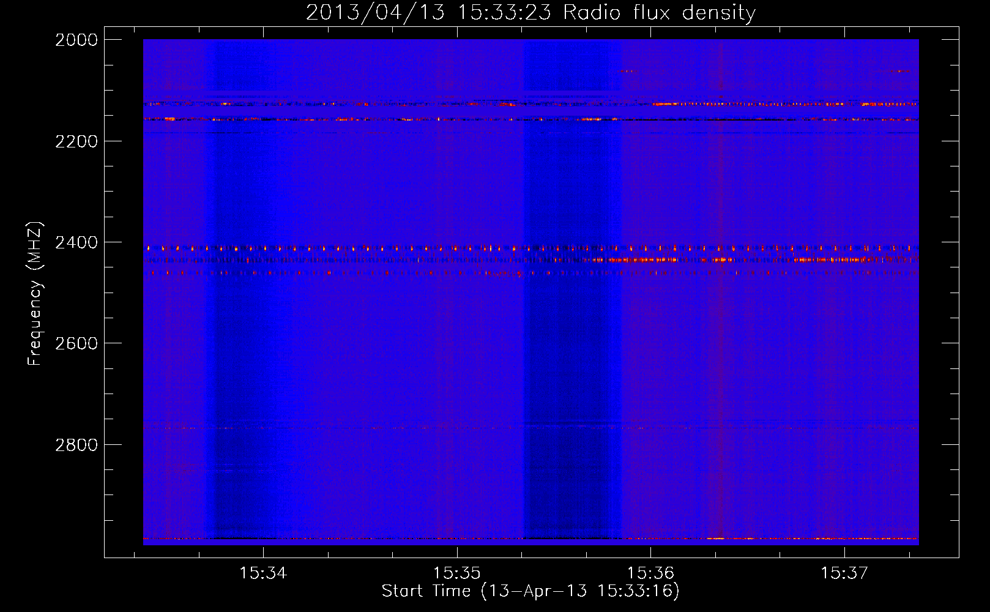Click the 15:36 time axis label
This screenshot has height=612, width=990.
point(650,573)
